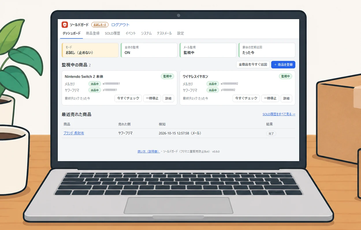Click 今すぐチェック for Nintendo Switch 2
Viewport: 361px width, 230px height.
[128, 98]
